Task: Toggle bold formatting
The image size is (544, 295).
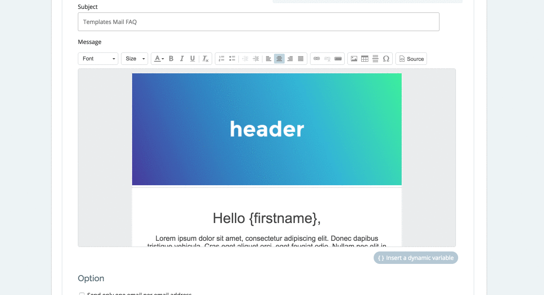Action: [x=171, y=59]
